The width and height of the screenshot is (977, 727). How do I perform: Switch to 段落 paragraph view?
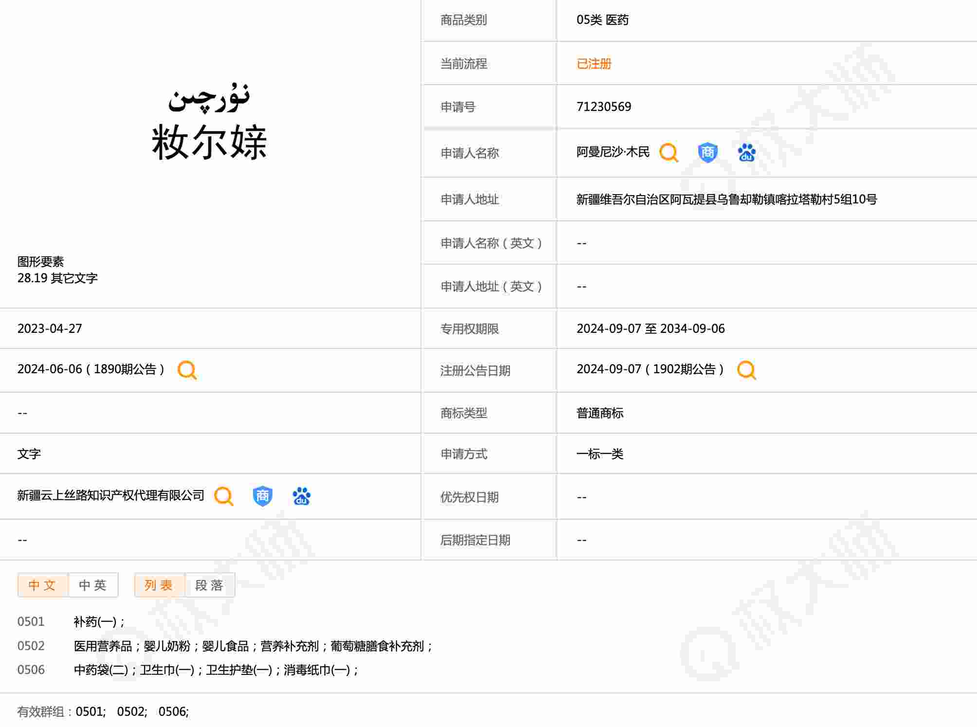209,585
